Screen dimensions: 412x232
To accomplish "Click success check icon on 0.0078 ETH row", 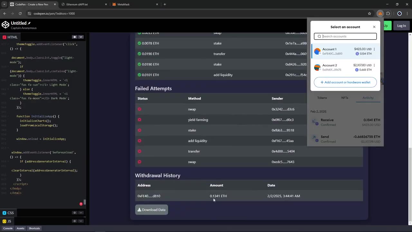I will [139, 43].
